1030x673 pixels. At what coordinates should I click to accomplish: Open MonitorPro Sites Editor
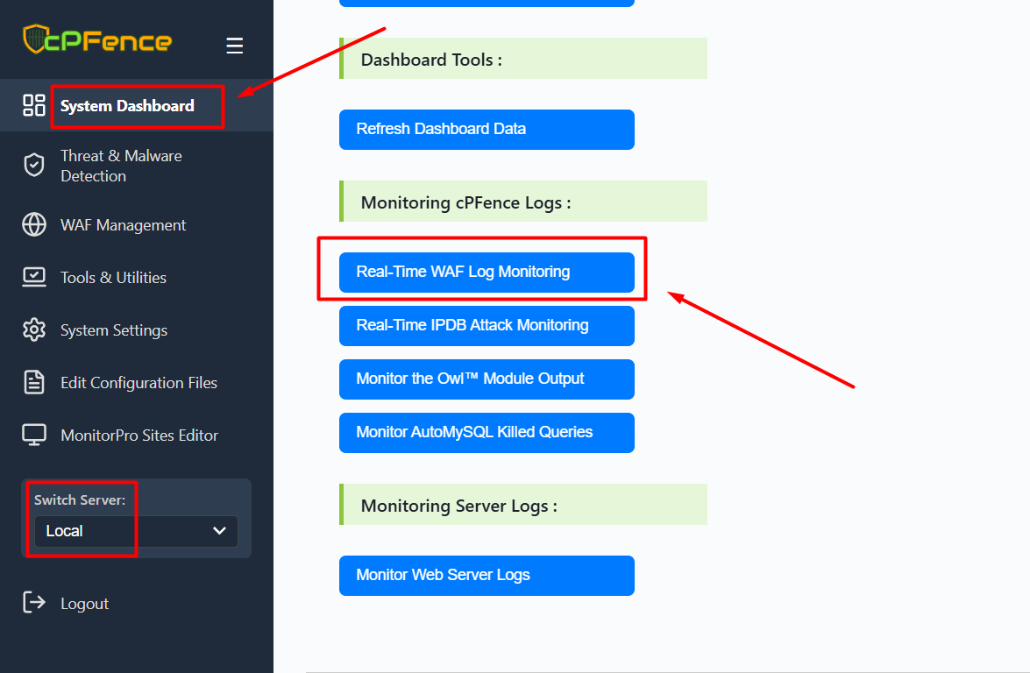[139, 436]
